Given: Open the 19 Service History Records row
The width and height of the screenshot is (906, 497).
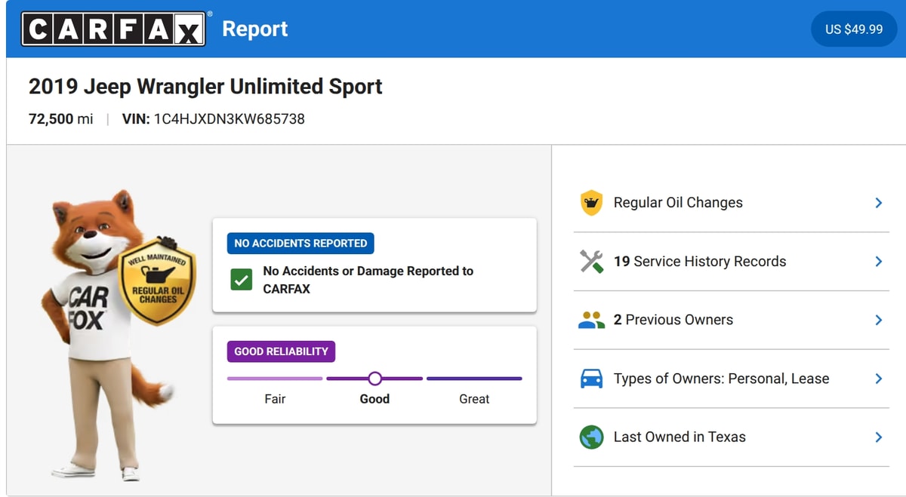Looking at the screenshot, I should pyautogui.click(x=731, y=262).
